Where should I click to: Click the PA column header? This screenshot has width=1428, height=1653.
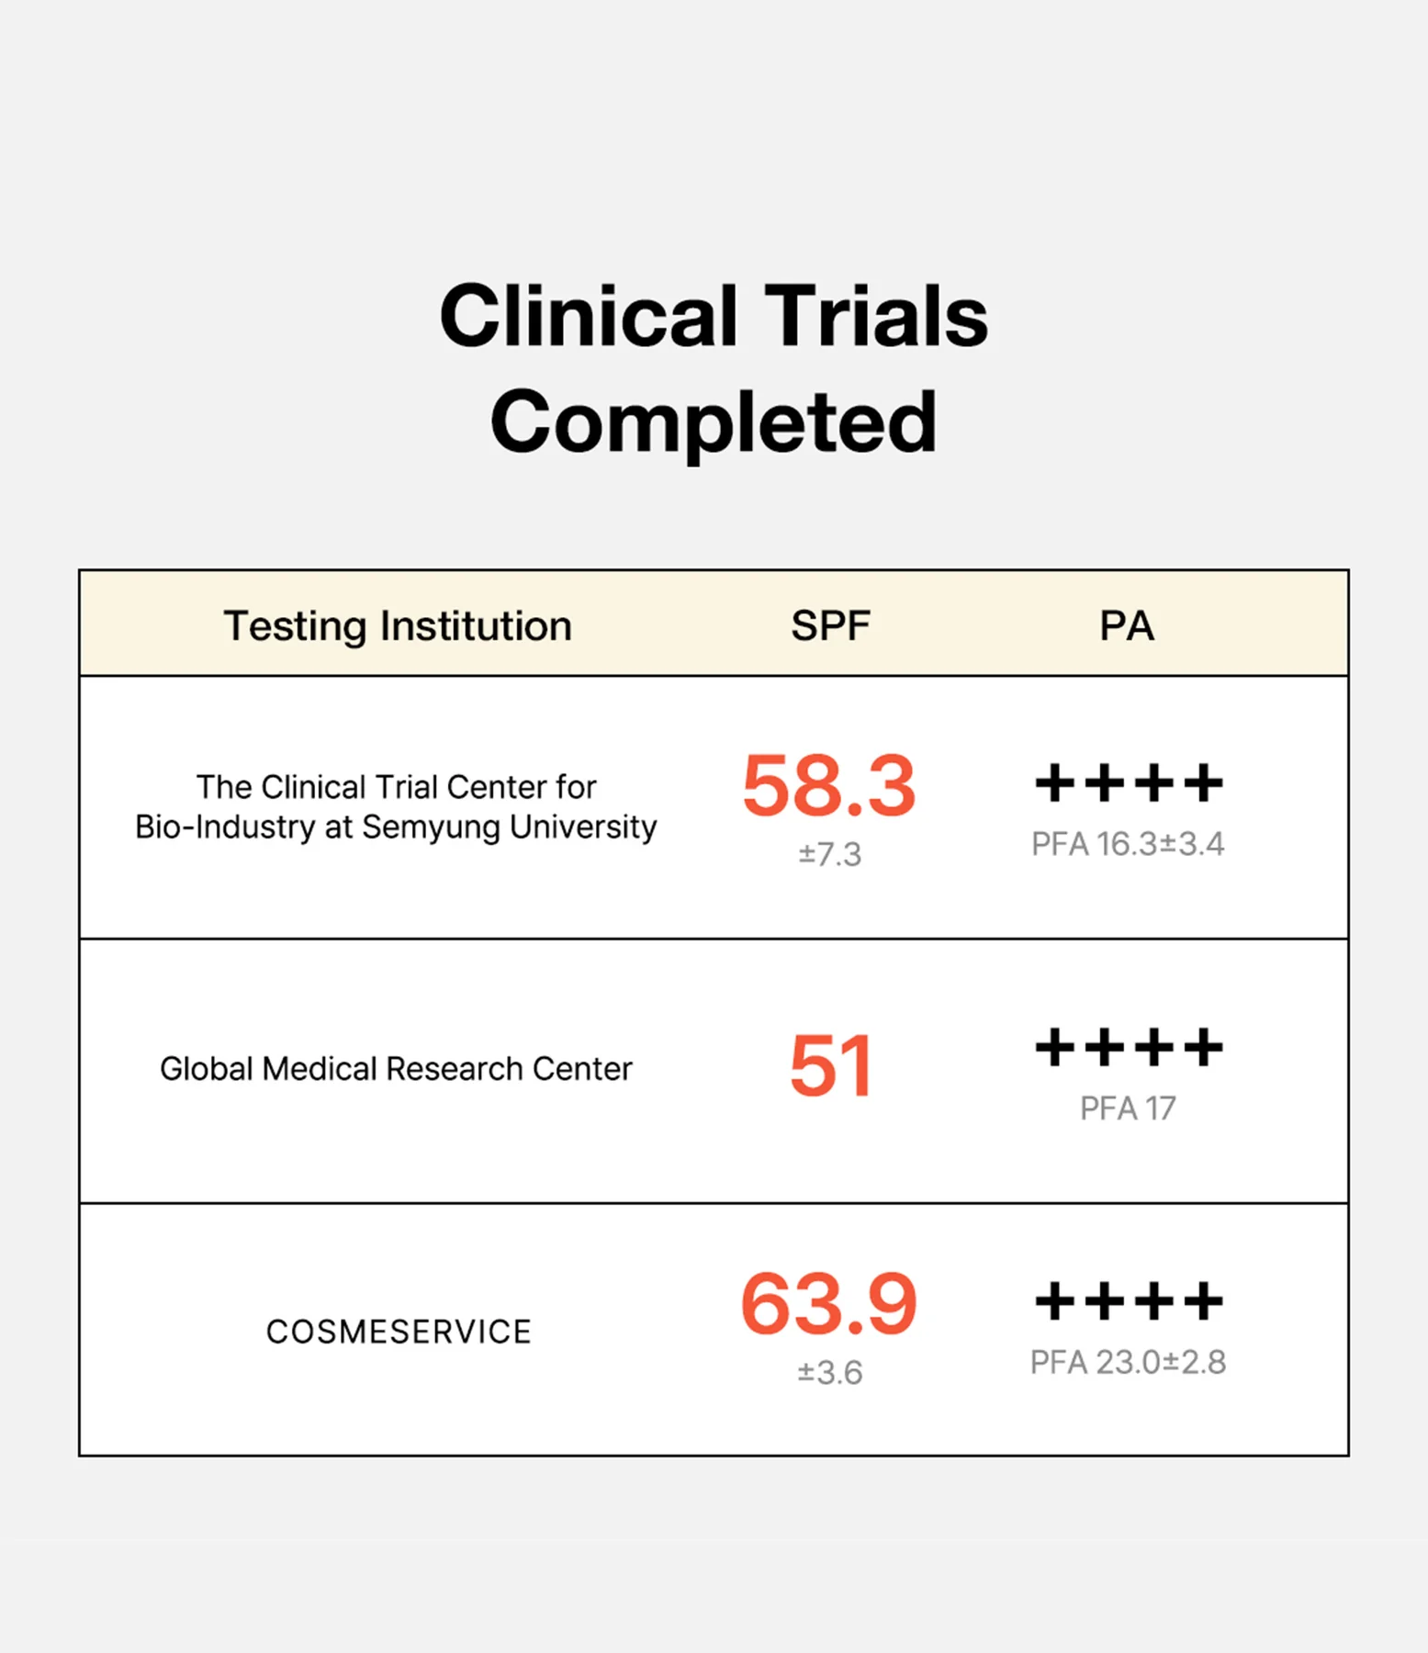click(x=1127, y=625)
